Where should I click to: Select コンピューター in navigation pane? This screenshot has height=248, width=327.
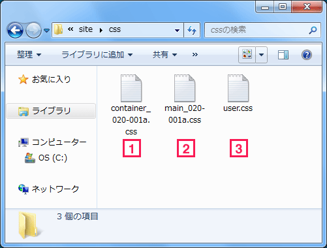click(59, 142)
